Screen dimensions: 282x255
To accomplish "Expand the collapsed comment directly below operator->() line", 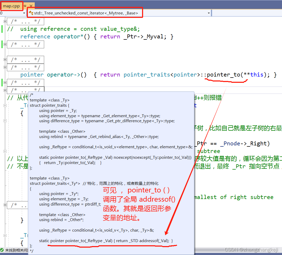I will tap(5, 83).
